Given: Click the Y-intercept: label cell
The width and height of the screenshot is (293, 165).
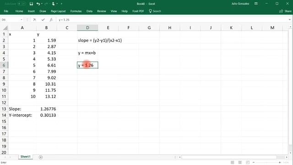Looking at the screenshot, I should (x=22, y=115).
